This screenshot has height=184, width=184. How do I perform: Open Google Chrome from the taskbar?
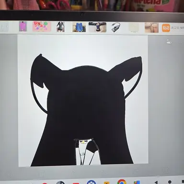pos(122,182)
